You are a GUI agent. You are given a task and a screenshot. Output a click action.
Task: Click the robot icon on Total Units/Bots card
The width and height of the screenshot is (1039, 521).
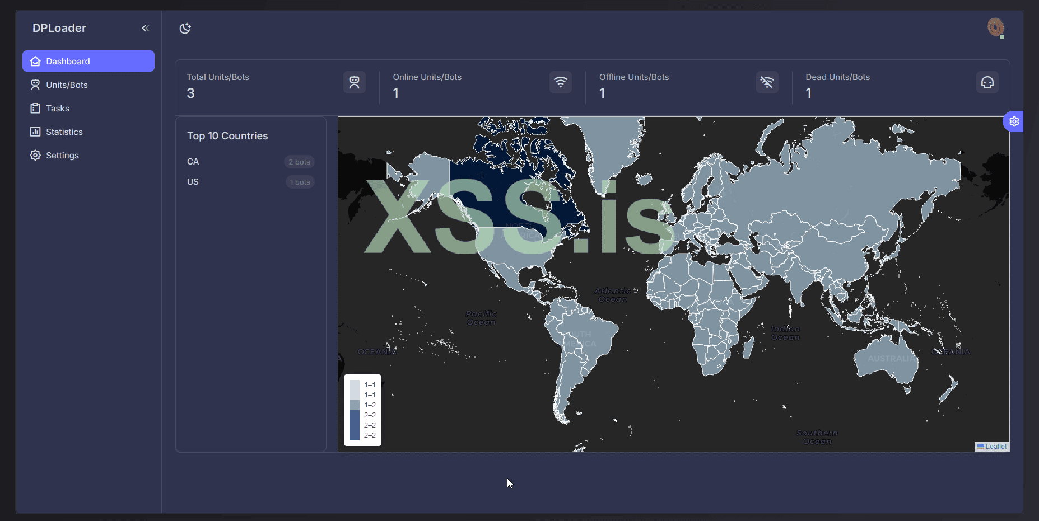tap(354, 82)
